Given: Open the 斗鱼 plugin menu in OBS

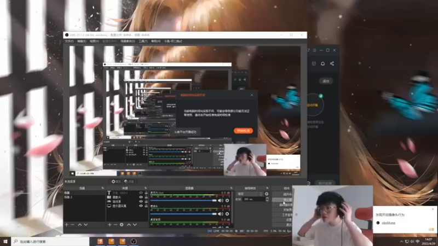Looking at the screenshot, I should coord(173,41).
